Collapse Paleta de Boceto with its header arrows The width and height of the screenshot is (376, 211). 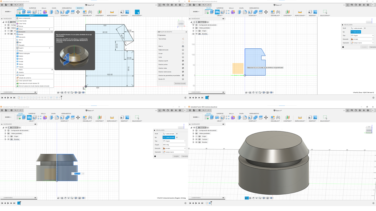click(x=186, y=32)
